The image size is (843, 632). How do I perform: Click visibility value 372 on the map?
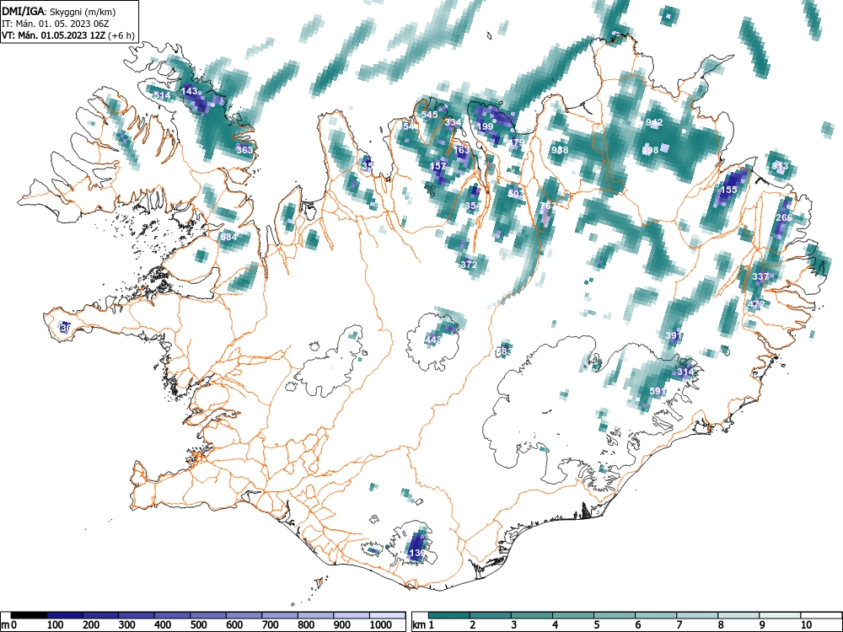pyautogui.click(x=469, y=264)
